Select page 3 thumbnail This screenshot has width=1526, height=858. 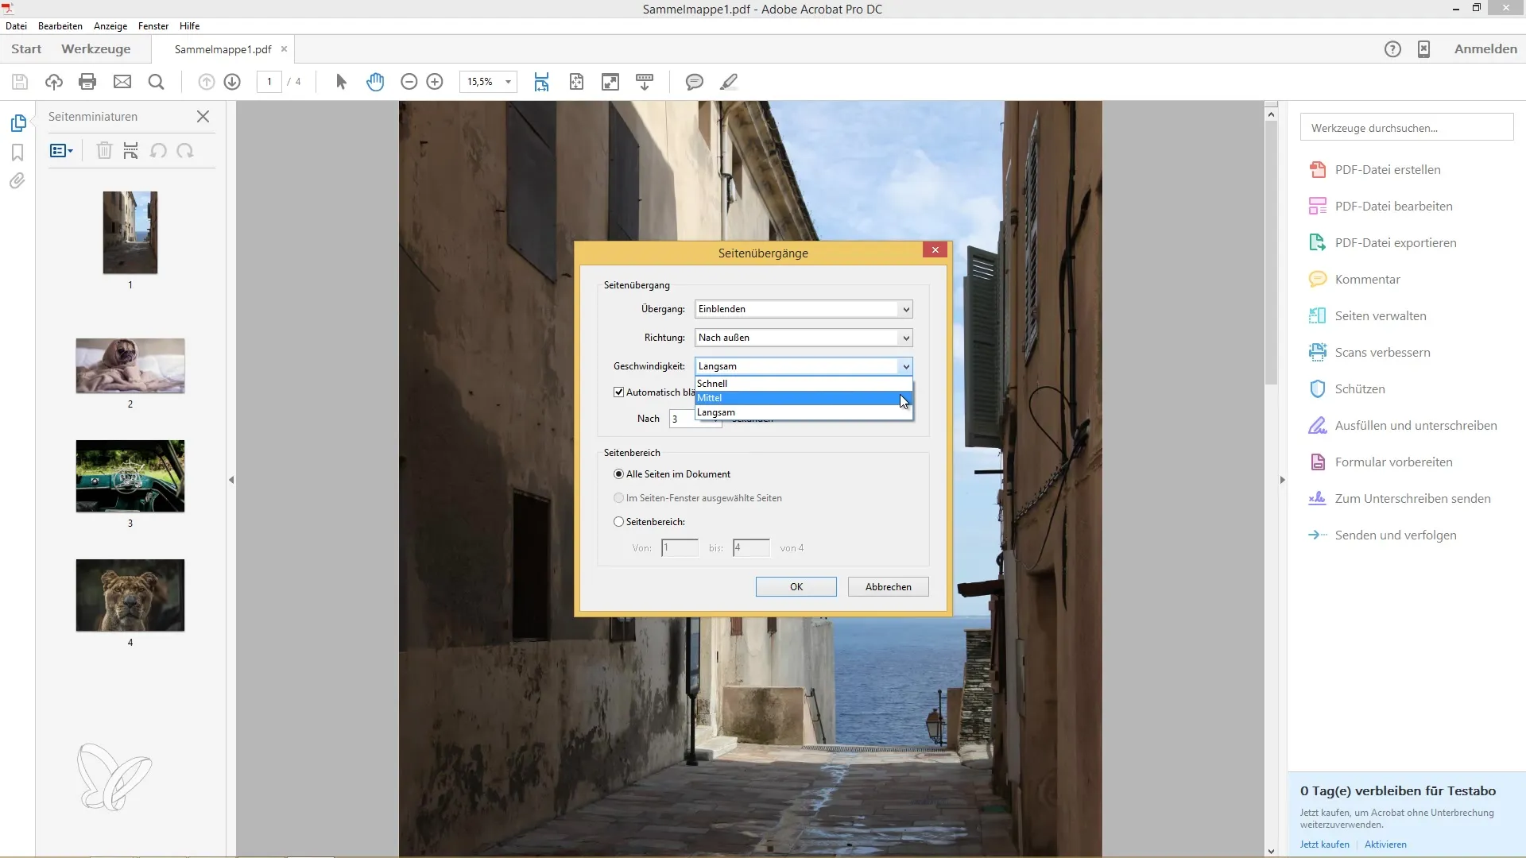point(130,477)
